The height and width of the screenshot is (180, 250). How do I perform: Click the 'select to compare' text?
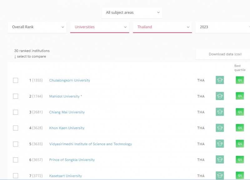[x=32, y=56]
